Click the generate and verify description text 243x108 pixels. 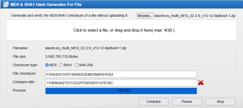(x=70, y=16)
